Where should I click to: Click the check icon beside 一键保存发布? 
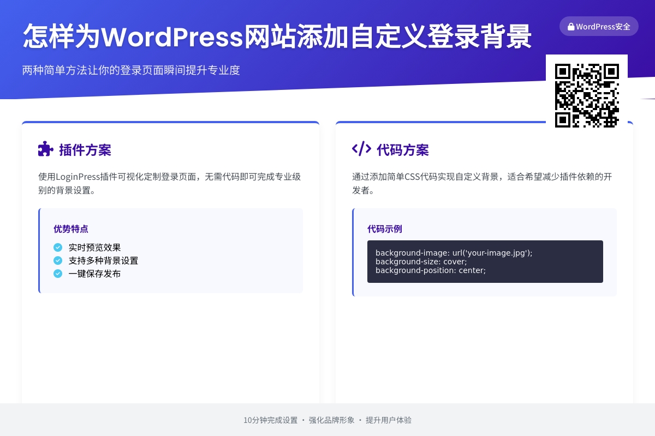[58, 274]
